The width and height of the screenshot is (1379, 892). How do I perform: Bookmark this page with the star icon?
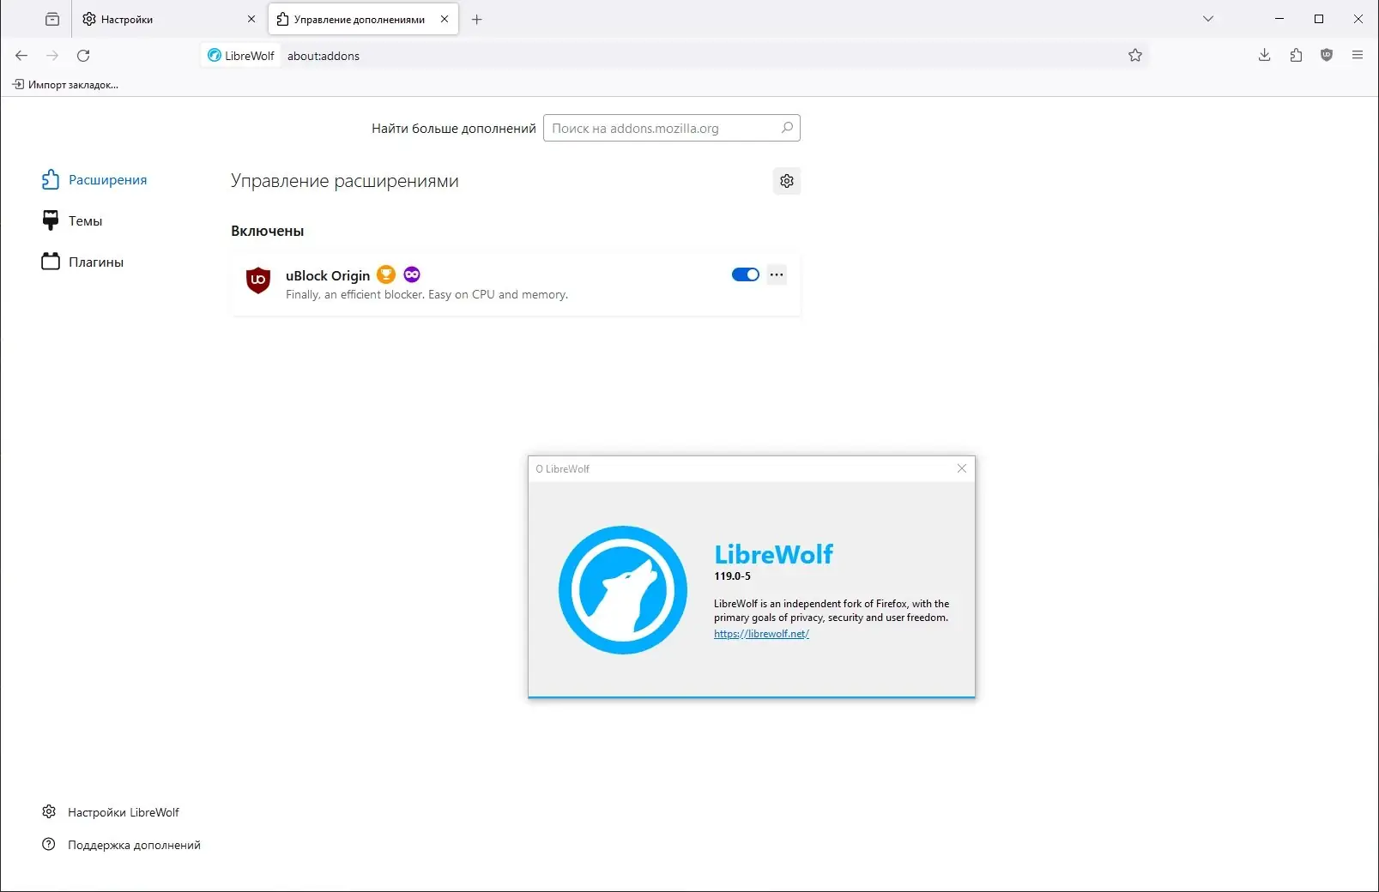point(1135,56)
